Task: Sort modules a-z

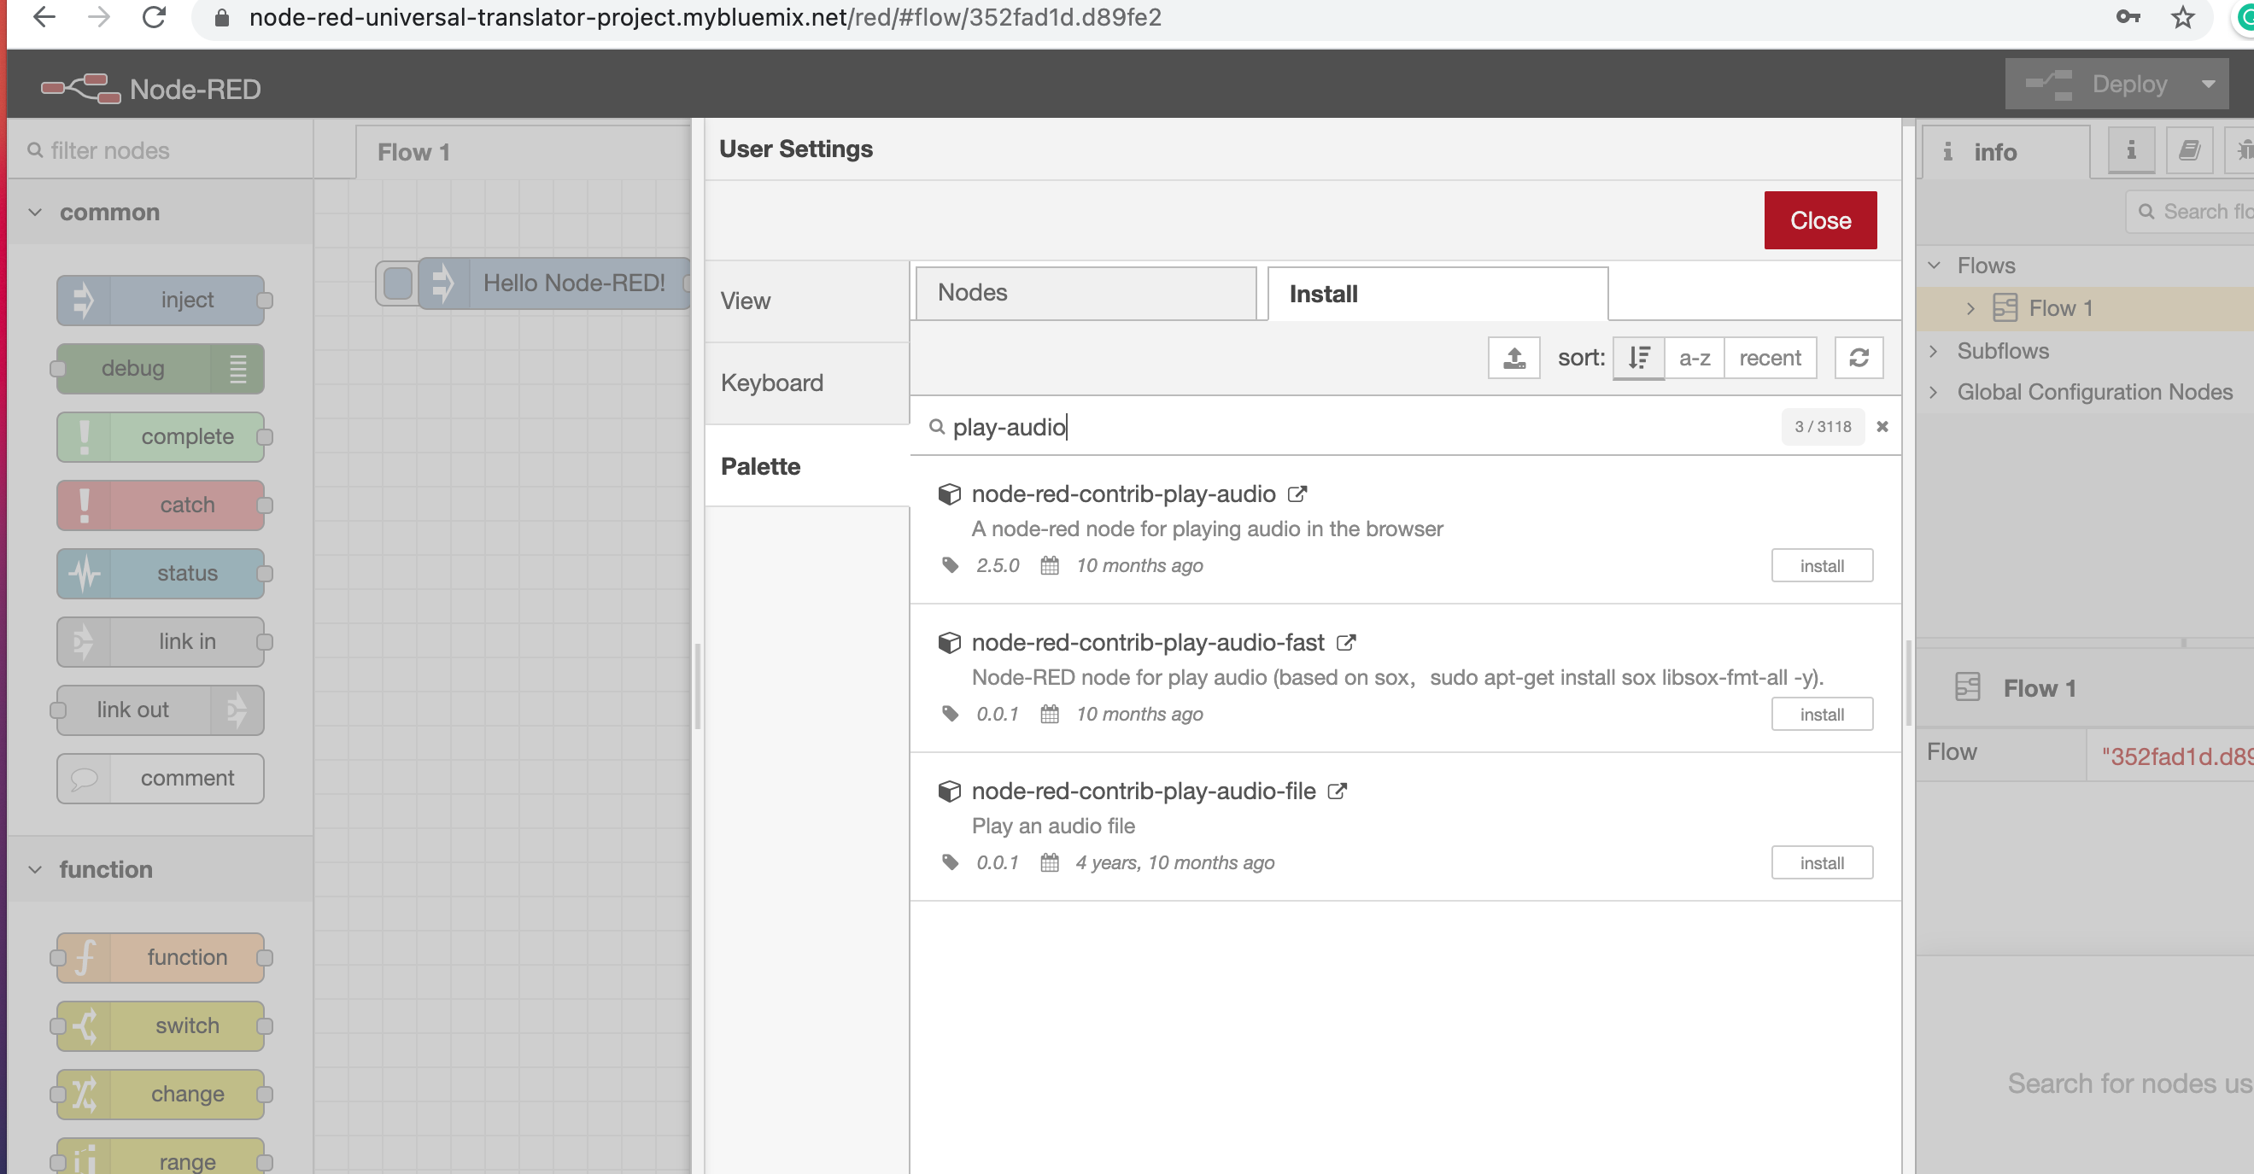Action: click(x=1694, y=357)
